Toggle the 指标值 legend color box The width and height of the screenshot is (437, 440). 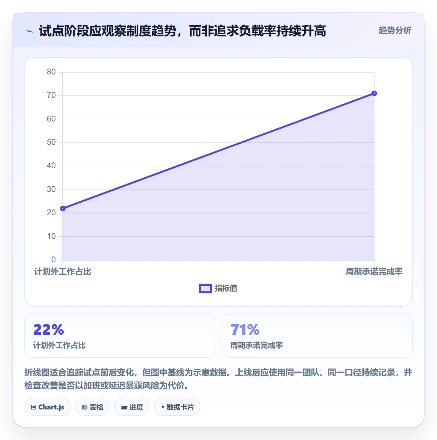(x=205, y=289)
